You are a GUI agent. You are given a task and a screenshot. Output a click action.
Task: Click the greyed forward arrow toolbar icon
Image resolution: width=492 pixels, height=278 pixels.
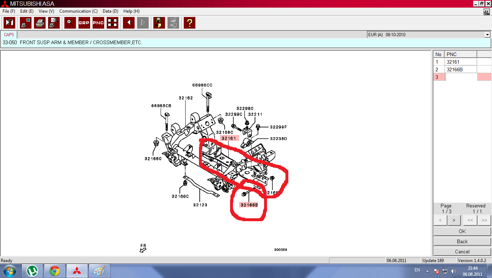point(143,23)
